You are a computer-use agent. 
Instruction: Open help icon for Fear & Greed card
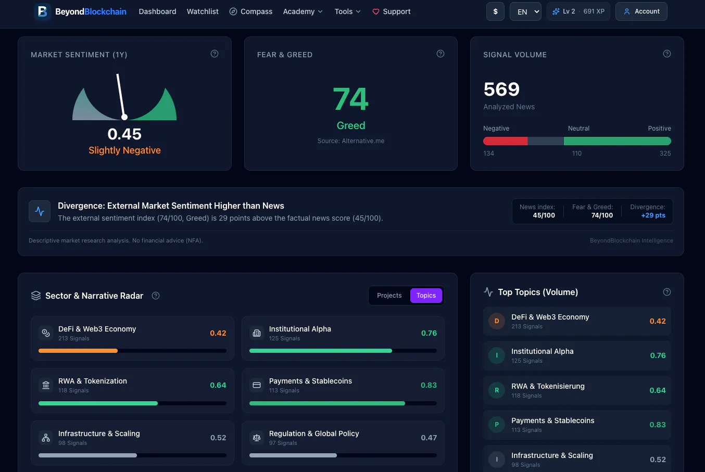click(440, 54)
